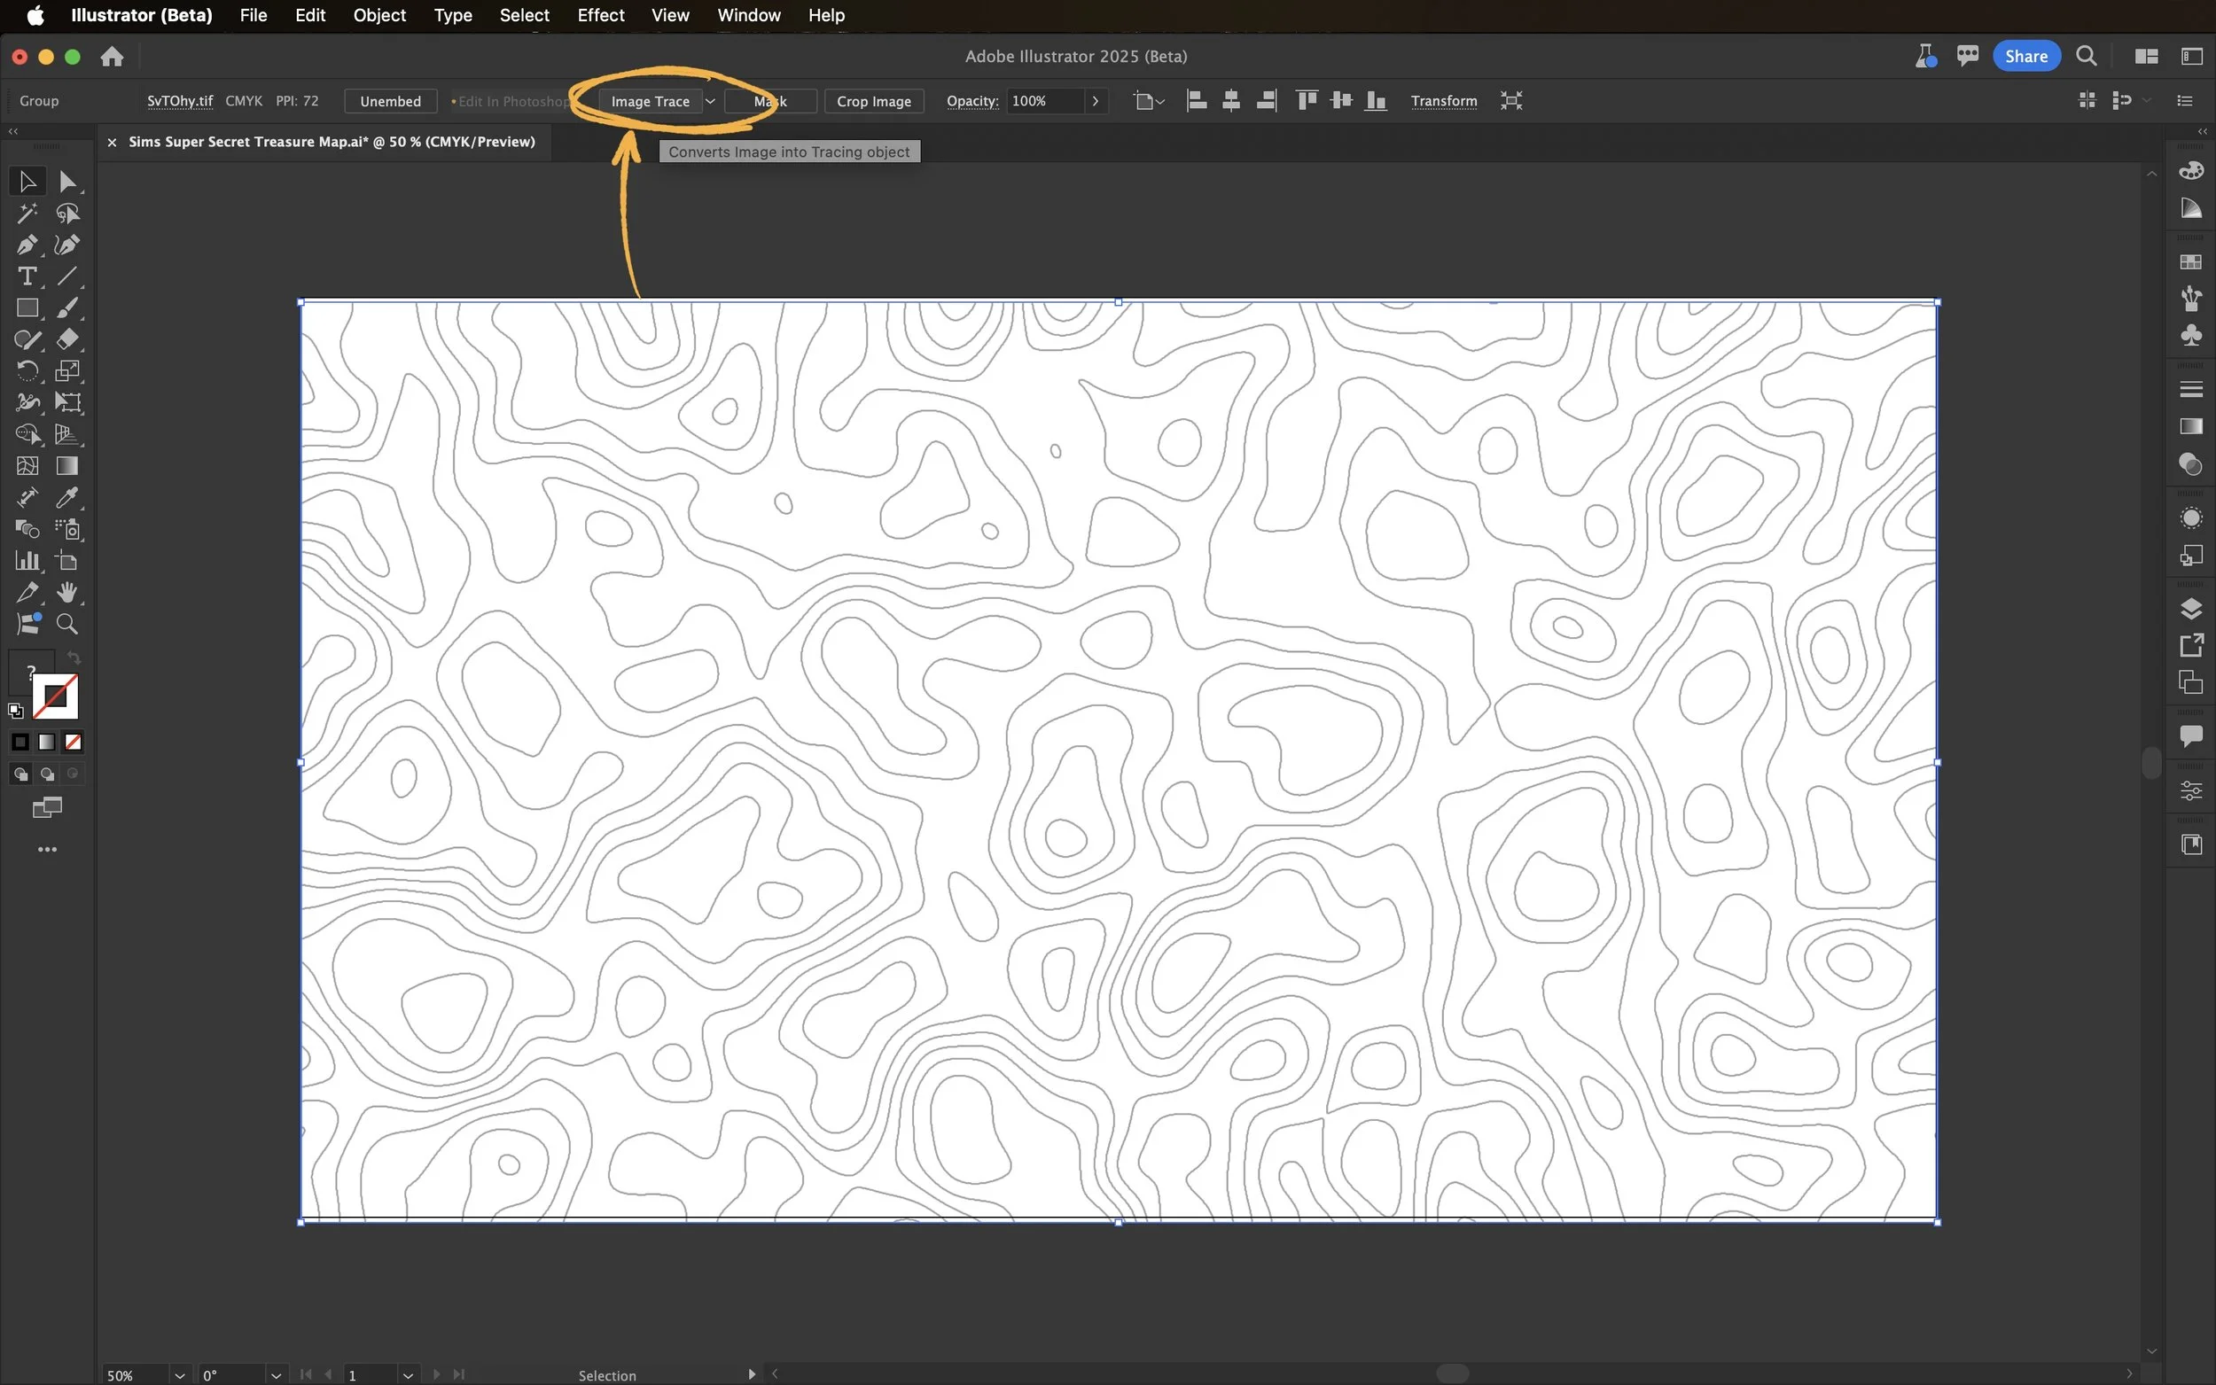Open Image Trace presets dropdown arrow
Image resolution: width=2216 pixels, height=1385 pixels.
(x=710, y=101)
